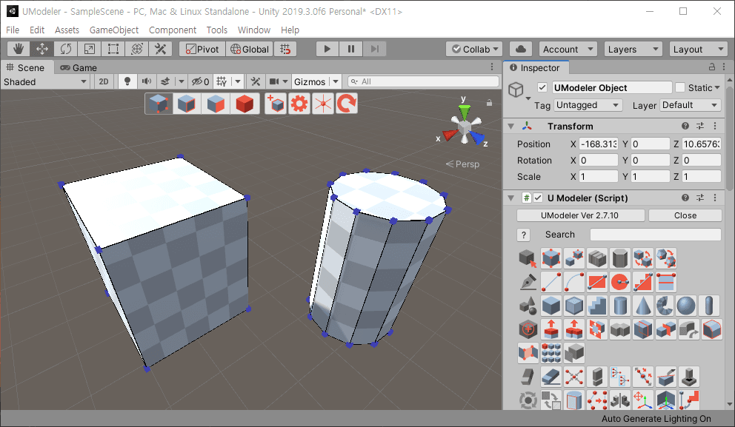Click the UModeler Ver 2.7.10 button
735x427 pixels.
[580, 215]
